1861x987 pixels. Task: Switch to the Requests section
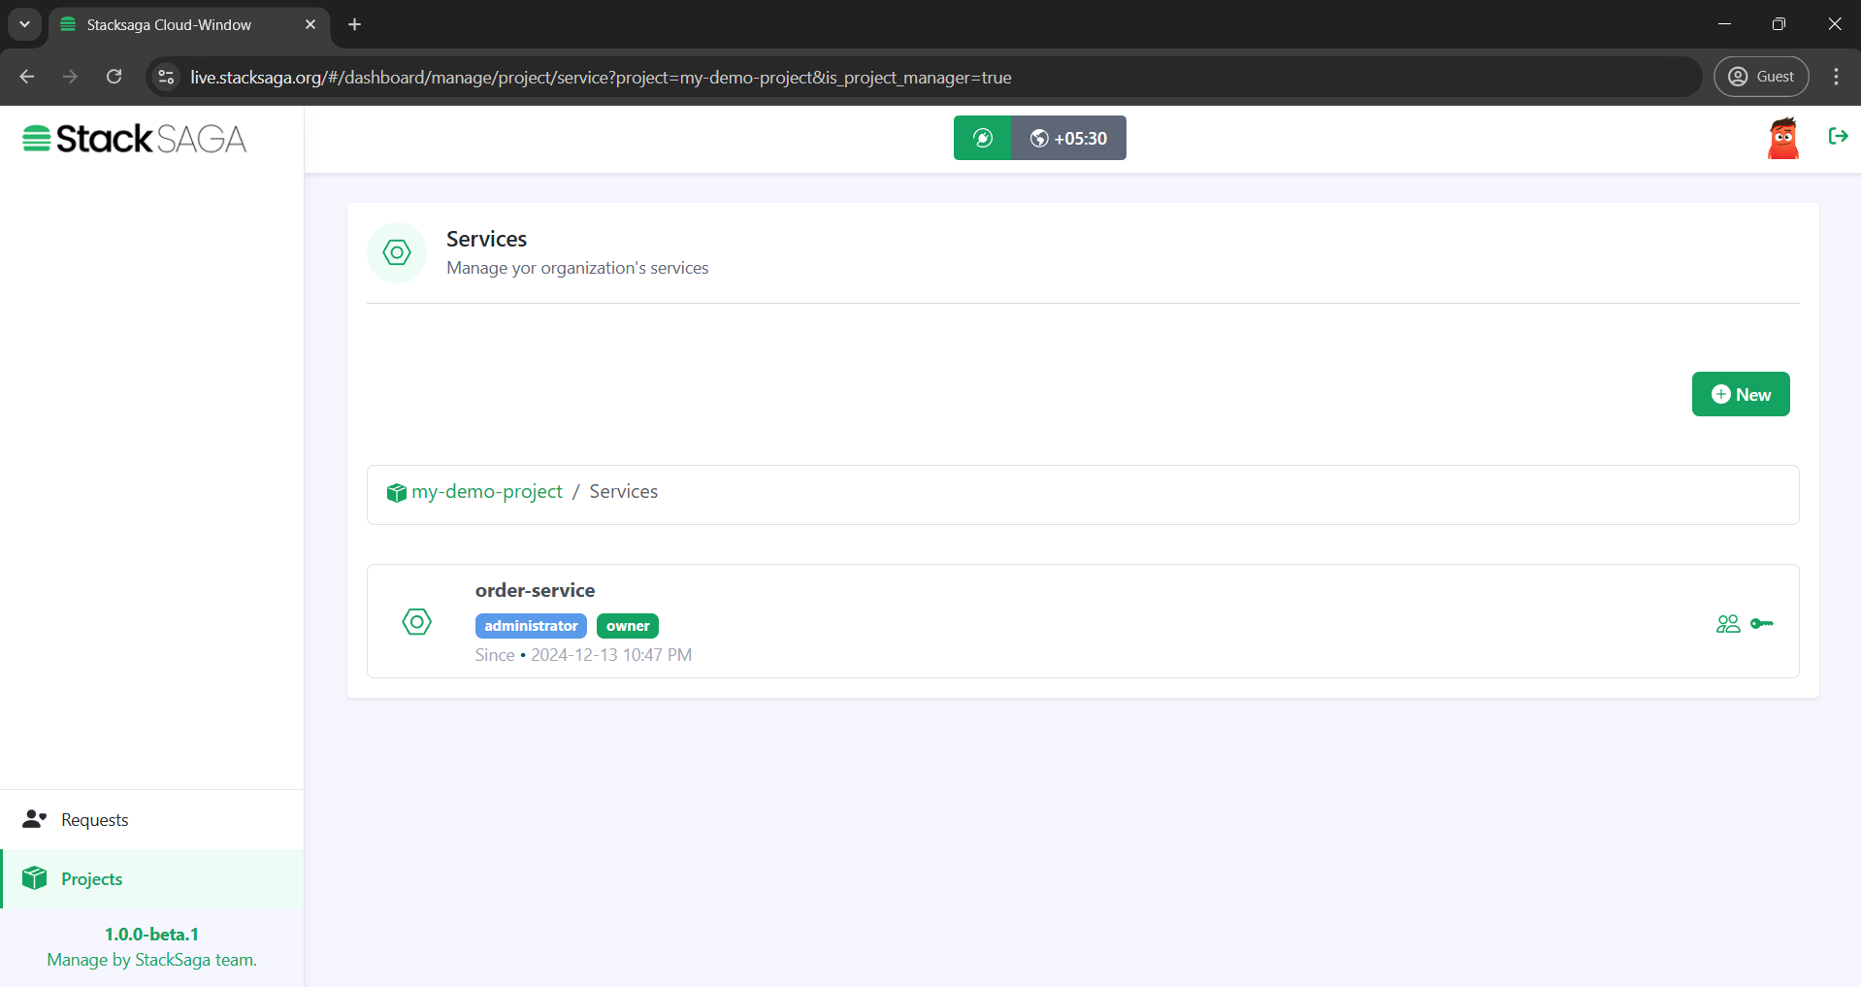[92, 819]
